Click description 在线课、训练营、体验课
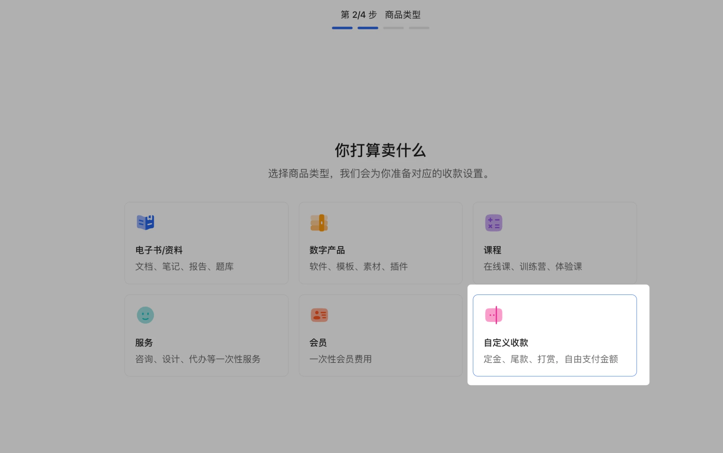The width and height of the screenshot is (723, 453). pyautogui.click(x=533, y=267)
